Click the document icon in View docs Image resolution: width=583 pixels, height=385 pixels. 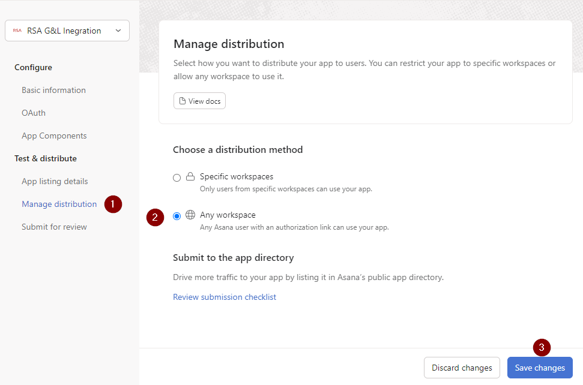point(182,101)
